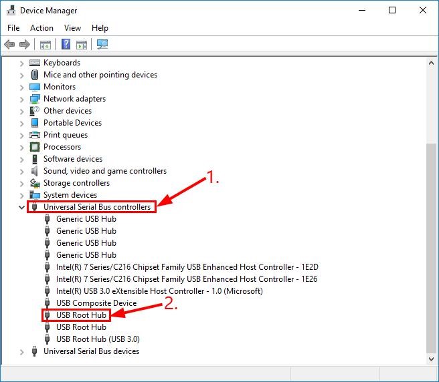Click the Back arrow toolbar icon

pyautogui.click(x=9, y=44)
